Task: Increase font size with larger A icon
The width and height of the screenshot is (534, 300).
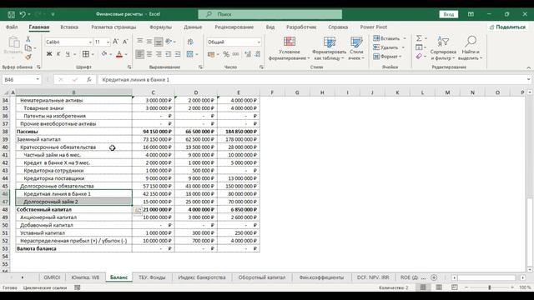Action: pos(115,42)
